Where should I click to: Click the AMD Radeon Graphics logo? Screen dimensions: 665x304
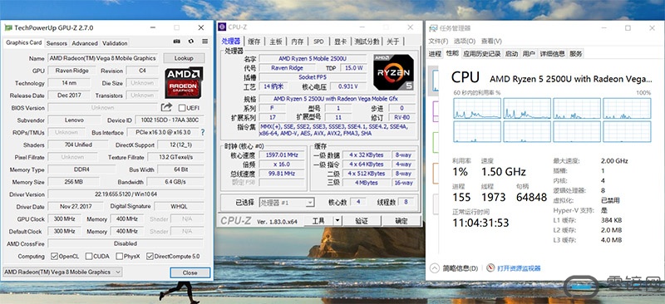tap(184, 82)
